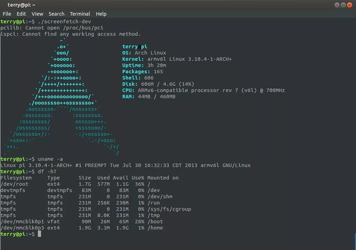Click the 'devtmpfs' filesystem name in first column
356x250 pixels.
coord(13,190)
